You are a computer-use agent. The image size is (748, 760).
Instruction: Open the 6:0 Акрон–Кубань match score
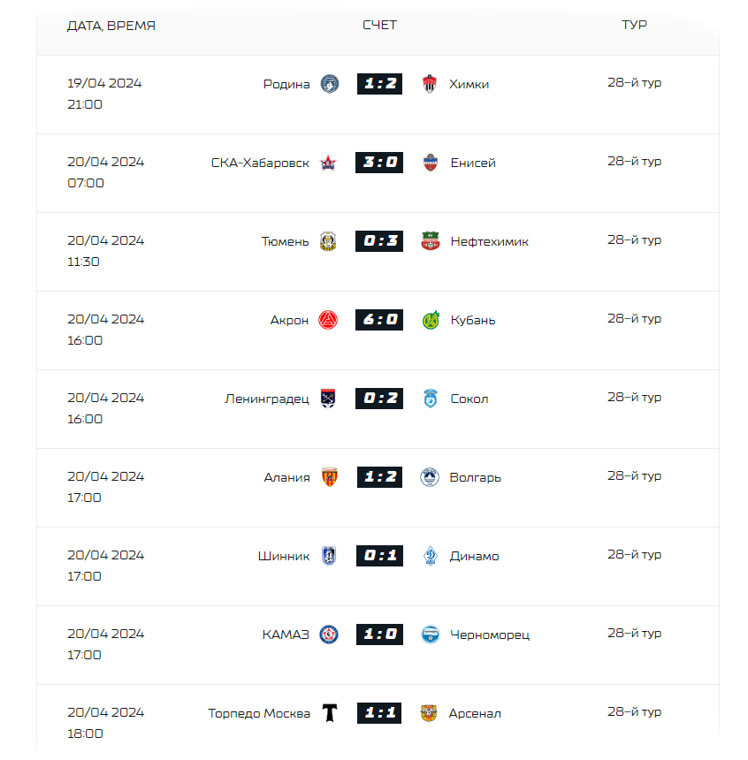(379, 320)
